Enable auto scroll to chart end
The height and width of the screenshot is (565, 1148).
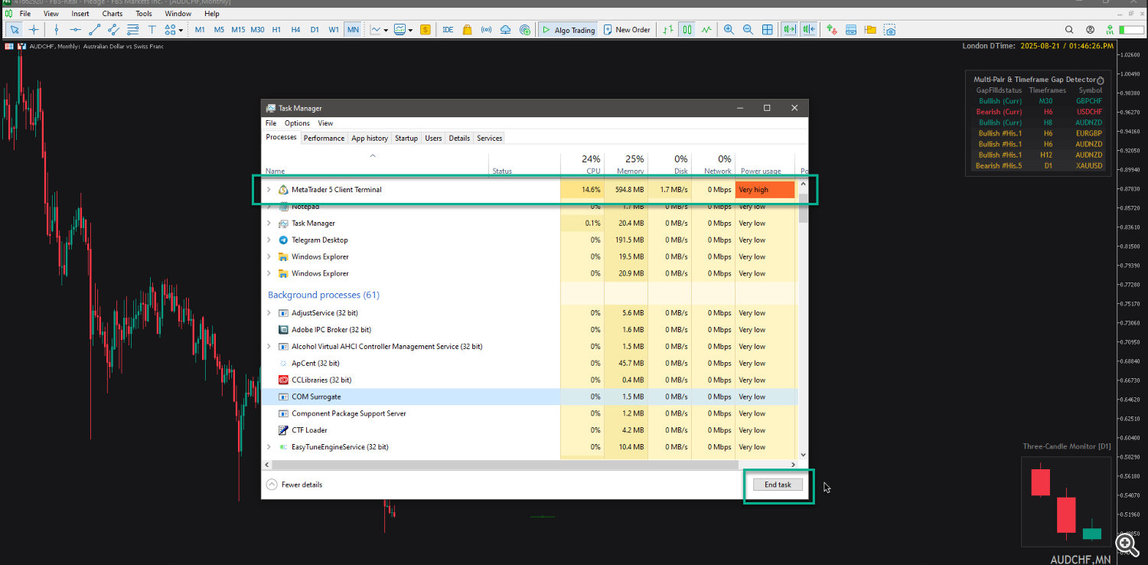click(x=791, y=29)
